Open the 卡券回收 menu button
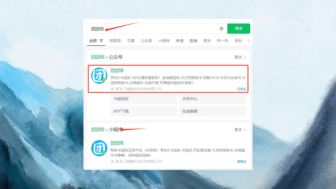This screenshot has width=336, height=189. (144, 99)
